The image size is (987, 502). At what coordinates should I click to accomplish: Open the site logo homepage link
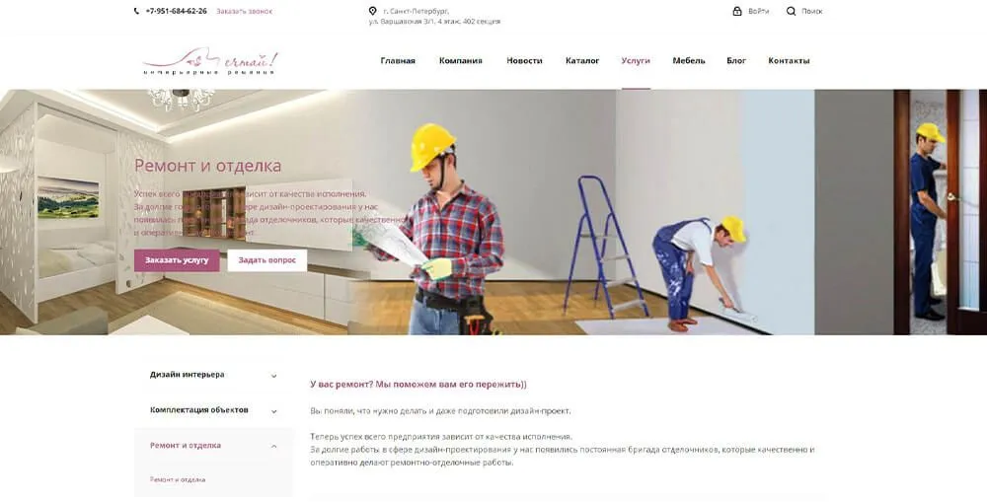point(210,62)
